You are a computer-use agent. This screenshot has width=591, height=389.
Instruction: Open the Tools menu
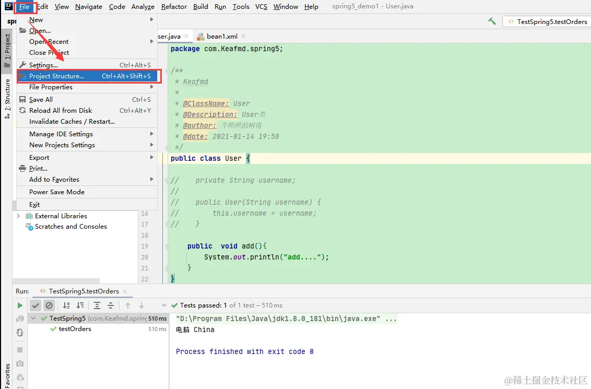point(241,6)
